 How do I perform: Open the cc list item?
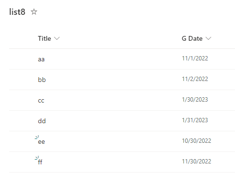[x=41, y=101]
